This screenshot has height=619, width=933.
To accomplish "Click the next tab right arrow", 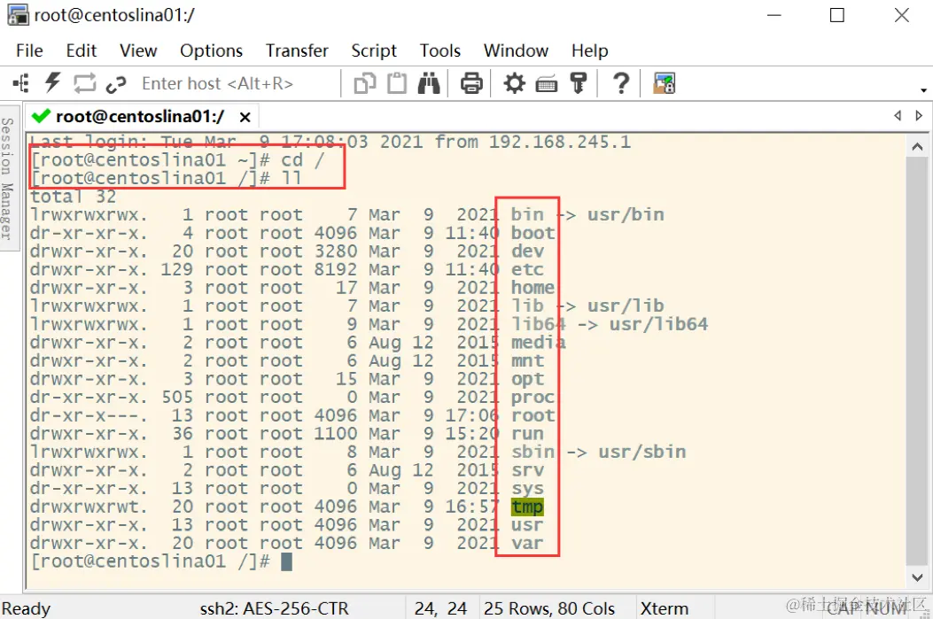I will [920, 116].
